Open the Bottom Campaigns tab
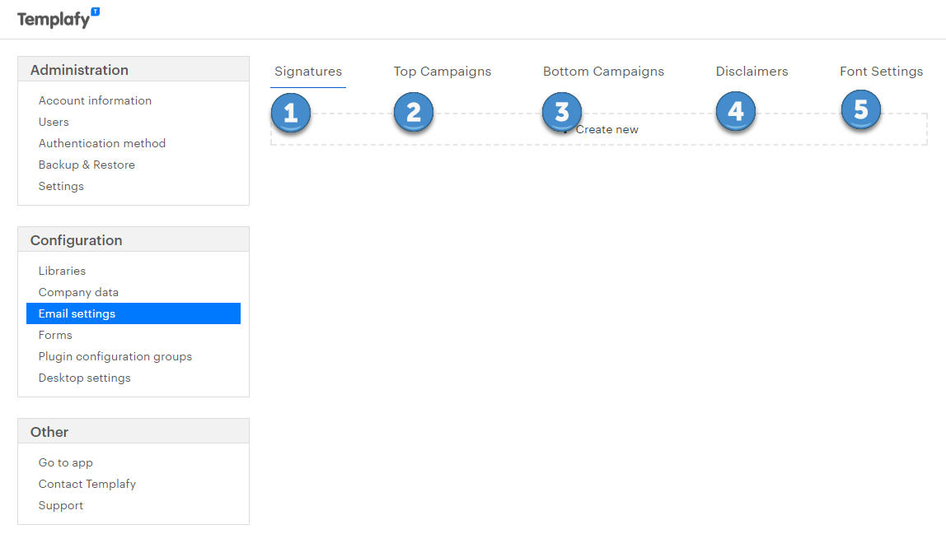 click(x=603, y=72)
